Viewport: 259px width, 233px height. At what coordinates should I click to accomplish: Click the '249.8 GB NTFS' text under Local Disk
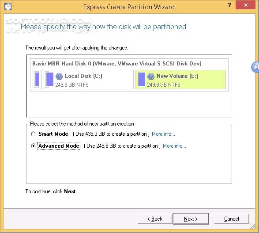pyautogui.click(x=72, y=85)
